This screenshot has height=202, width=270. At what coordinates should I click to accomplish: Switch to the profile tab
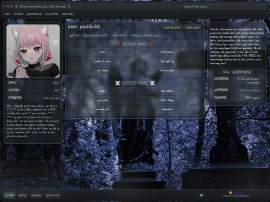pyautogui.click(x=9, y=196)
